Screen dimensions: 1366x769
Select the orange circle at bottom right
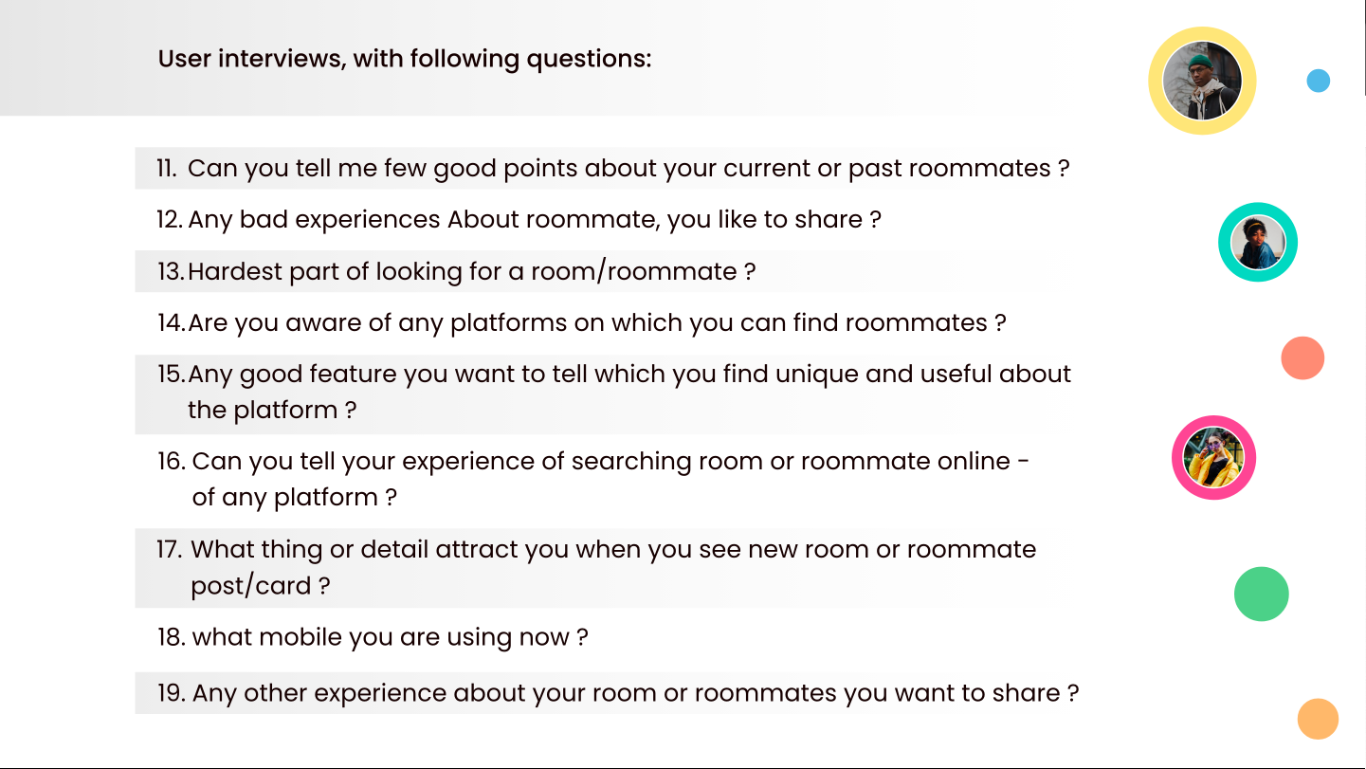pyautogui.click(x=1318, y=719)
